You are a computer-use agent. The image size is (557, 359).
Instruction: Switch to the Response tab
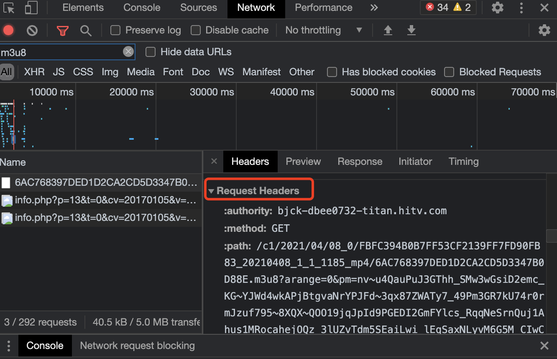tap(360, 162)
